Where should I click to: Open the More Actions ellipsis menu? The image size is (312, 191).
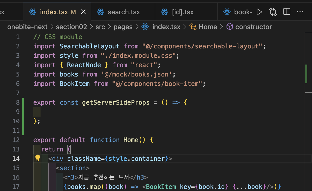[x=300, y=12]
